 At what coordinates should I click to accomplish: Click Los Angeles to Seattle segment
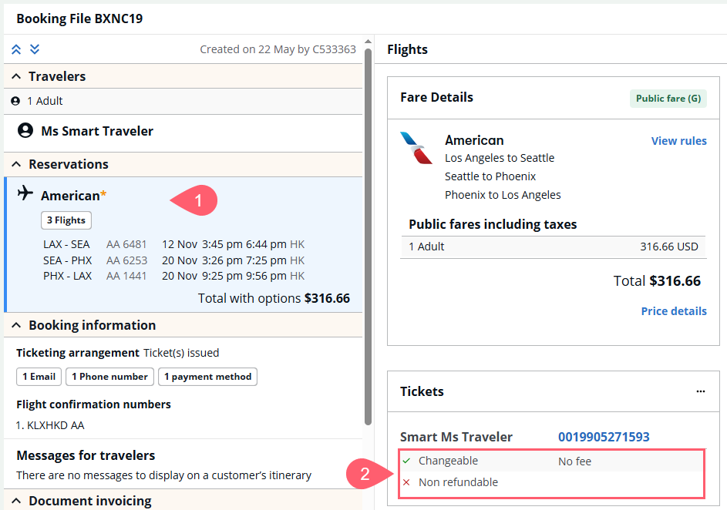(500, 158)
